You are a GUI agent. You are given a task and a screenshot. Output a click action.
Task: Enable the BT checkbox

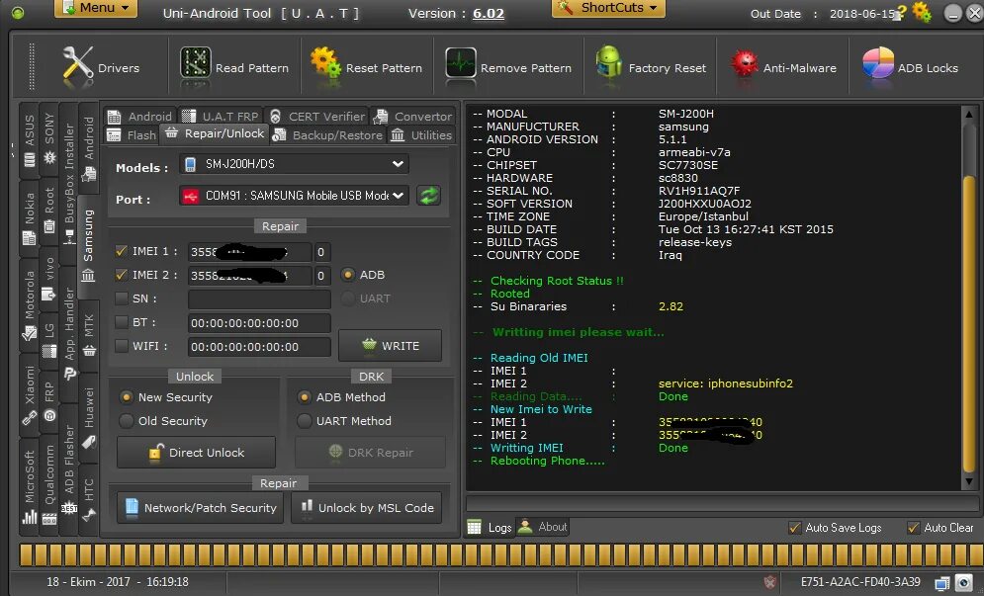click(122, 322)
